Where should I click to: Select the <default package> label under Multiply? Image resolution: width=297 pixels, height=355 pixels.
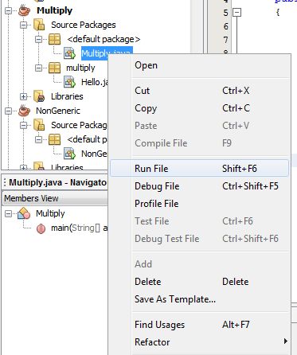[x=104, y=39]
